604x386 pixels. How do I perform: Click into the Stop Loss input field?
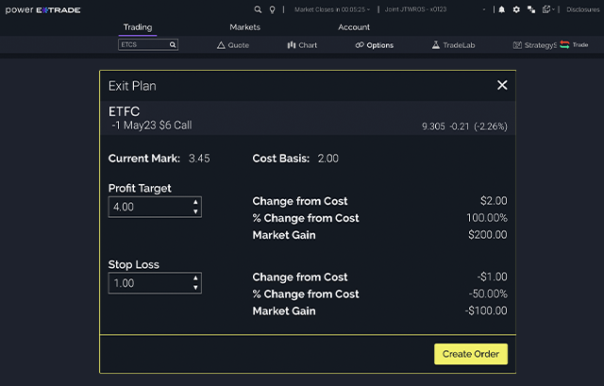point(148,283)
